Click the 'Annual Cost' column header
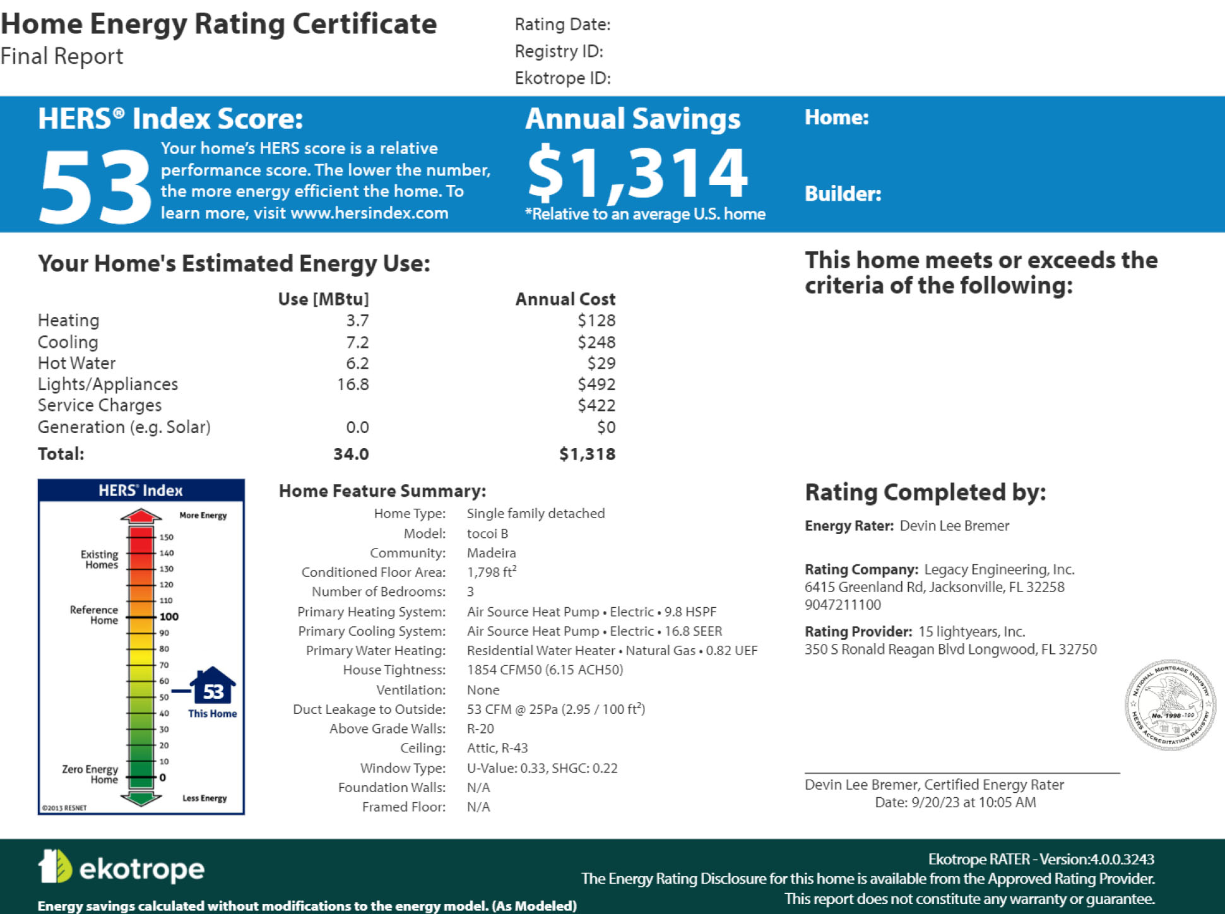The image size is (1225, 914). click(x=565, y=299)
